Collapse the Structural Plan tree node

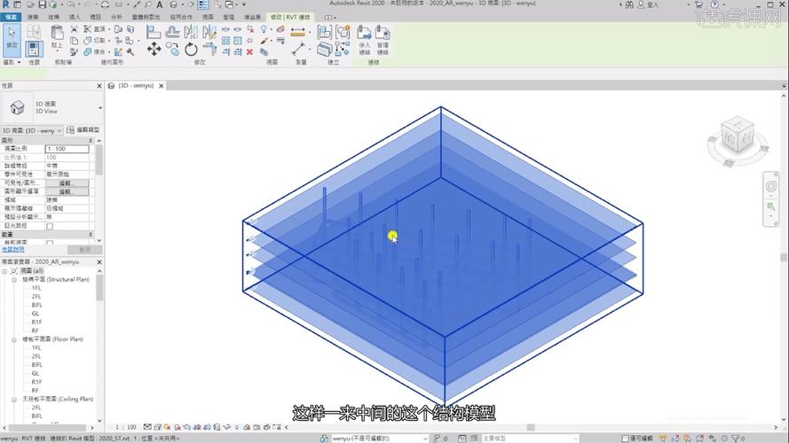[x=14, y=280]
